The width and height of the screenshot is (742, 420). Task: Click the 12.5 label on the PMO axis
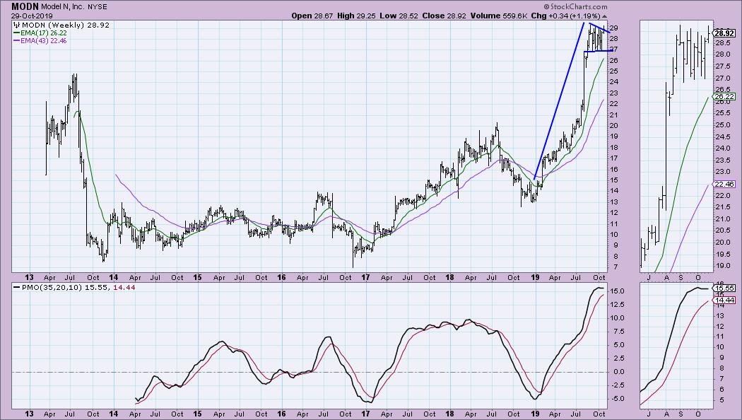coord(618,304)
